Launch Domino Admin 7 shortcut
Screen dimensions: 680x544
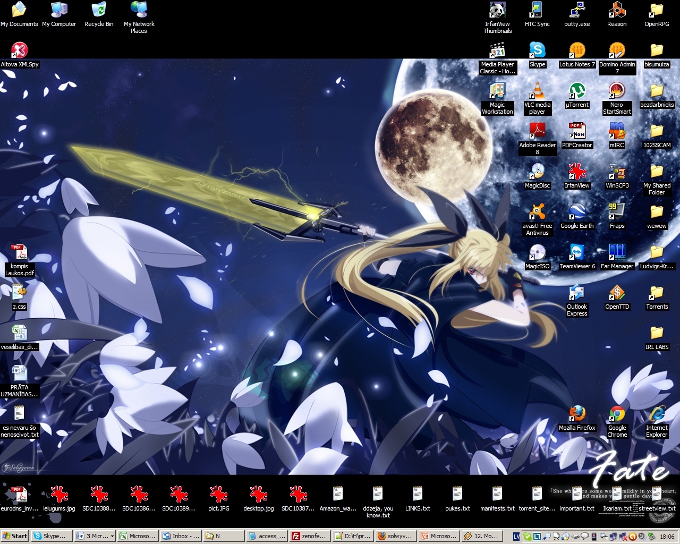[617, 58]
